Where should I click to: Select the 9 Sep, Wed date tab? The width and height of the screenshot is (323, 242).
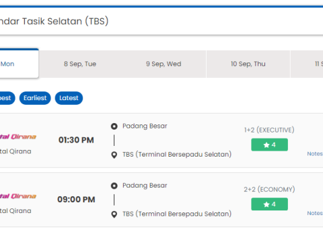[x=164, y=64]
